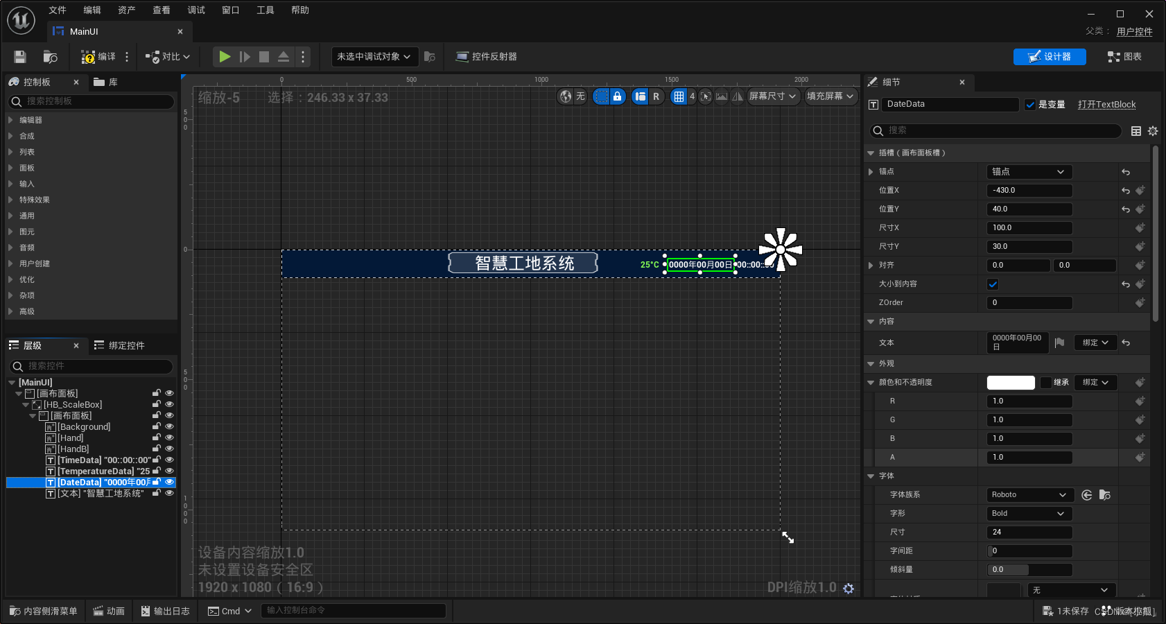
Task: Toggle visibility of Background widget
Action: [169, 426]
